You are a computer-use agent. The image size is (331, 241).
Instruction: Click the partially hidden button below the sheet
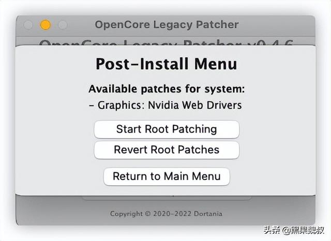coord(167,198)
